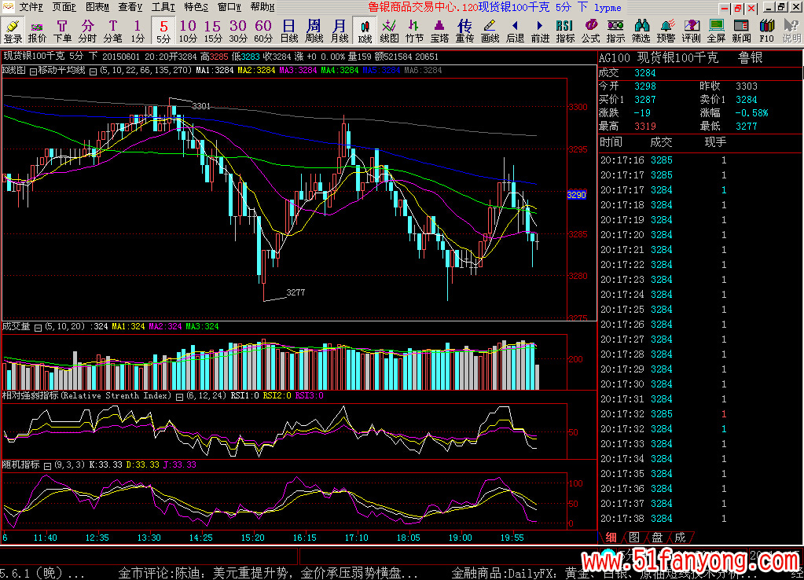Screen dimensions: 804x580
Task: Select the 60分 sixty-minute period
Action: [263, 31]
